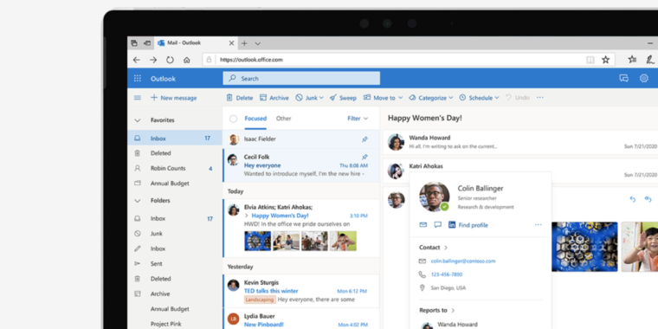
Task: Click the pin icon on Cecil Folk message
Action: pos(364,157)
